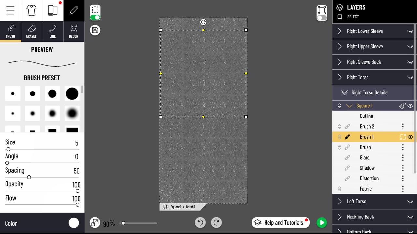The height and width of the screenshot is (234, 417).
Task: Choose the largest hard round brush preset
Action: [72, 94]
